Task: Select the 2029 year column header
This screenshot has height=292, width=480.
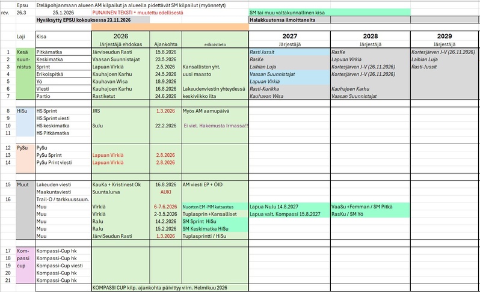Action: [x=445, y=37]
